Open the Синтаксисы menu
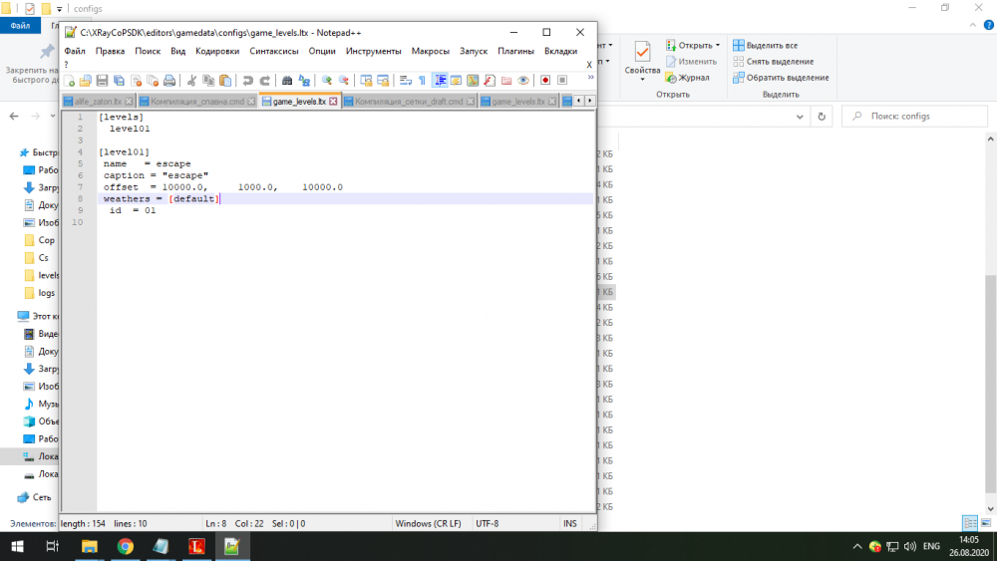The image size is (997, 561). [x=274, y=51]
